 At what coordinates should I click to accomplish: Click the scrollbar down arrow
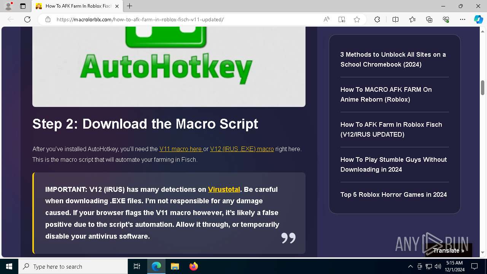click(x=482, y=252)
